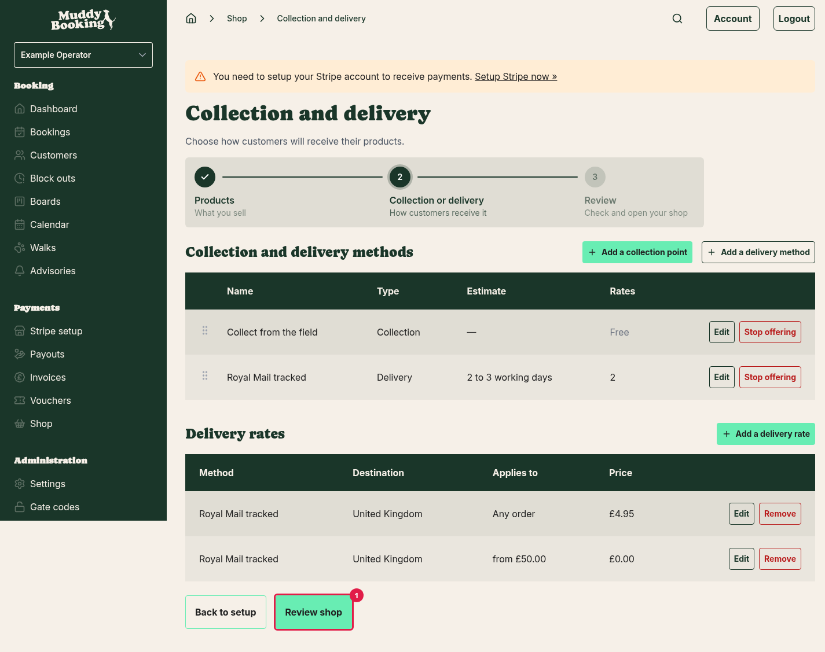Stop offering Royal Mail tracked
825x652 pixels.
[770, 377]
